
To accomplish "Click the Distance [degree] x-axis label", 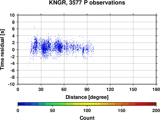I will pyautogui.click(x=87, y=97).
